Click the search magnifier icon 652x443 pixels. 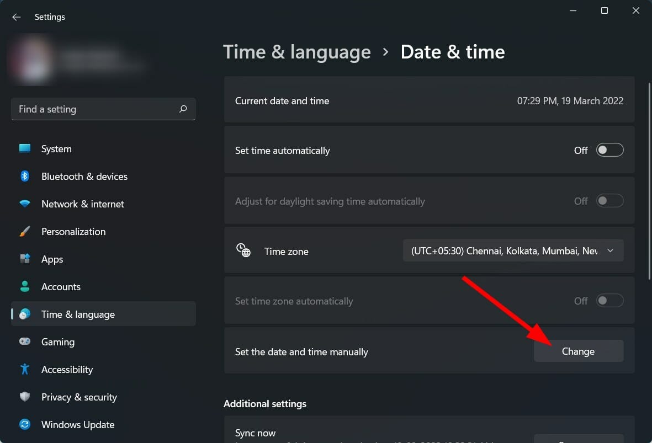pyautogui.click(x=183, y=109)
